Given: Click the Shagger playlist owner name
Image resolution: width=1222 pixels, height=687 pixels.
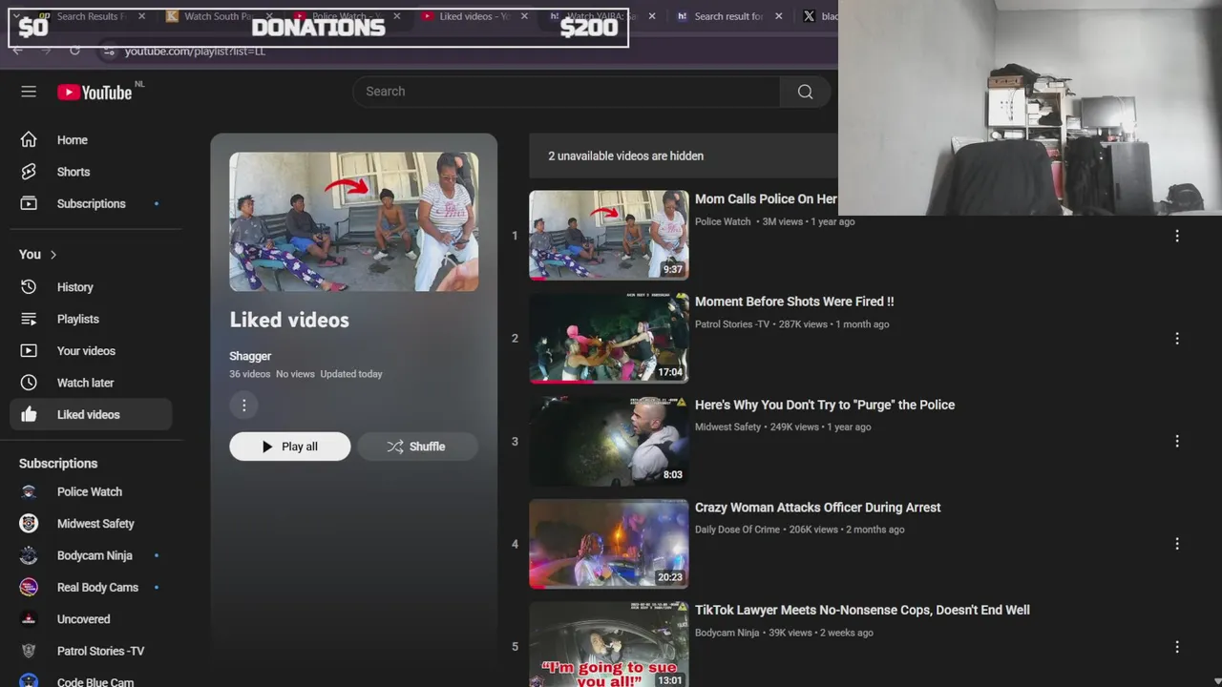Looking at the screenshot, I should pyautogui.click(x=250, y=356).
